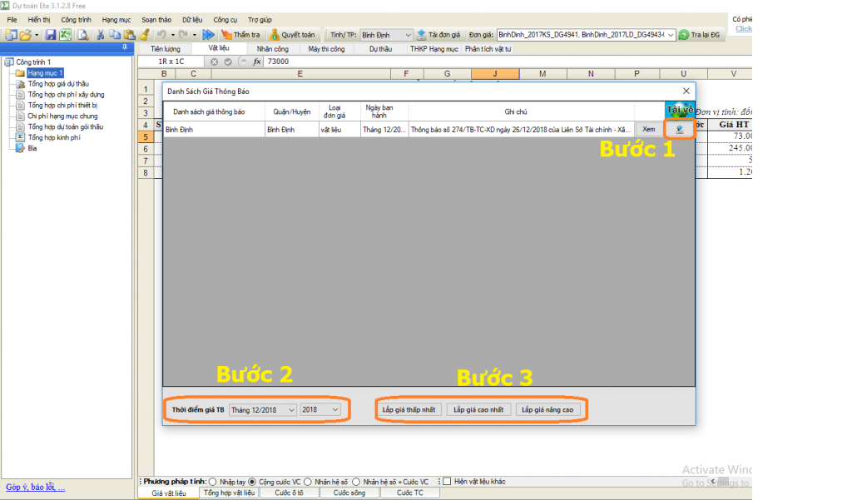
Task: Open the Công trình menu
Action: (76, 18)
